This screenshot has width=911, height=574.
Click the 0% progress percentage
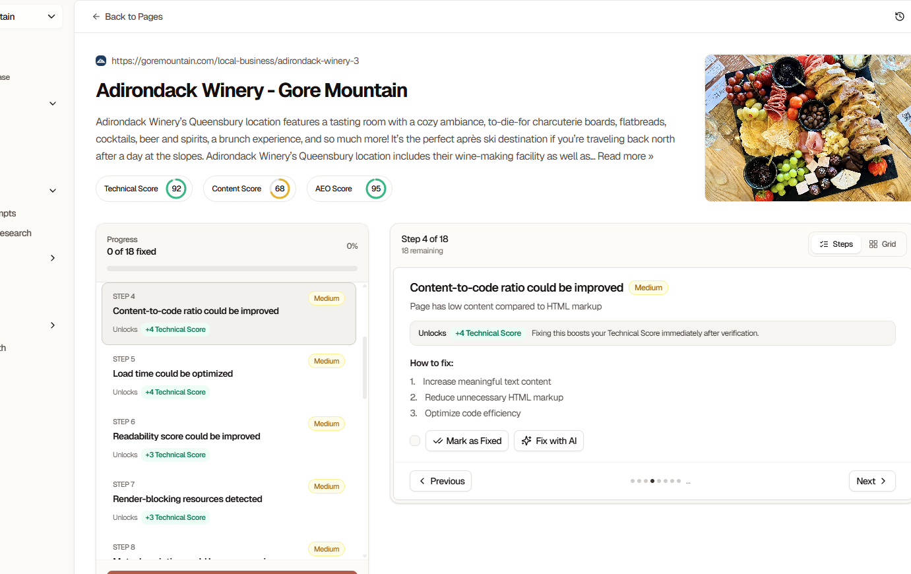(x=352, y=246)
